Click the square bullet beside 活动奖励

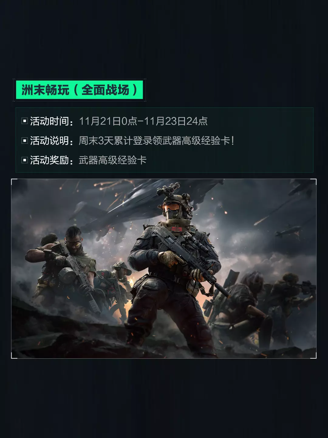pos(25,160)
